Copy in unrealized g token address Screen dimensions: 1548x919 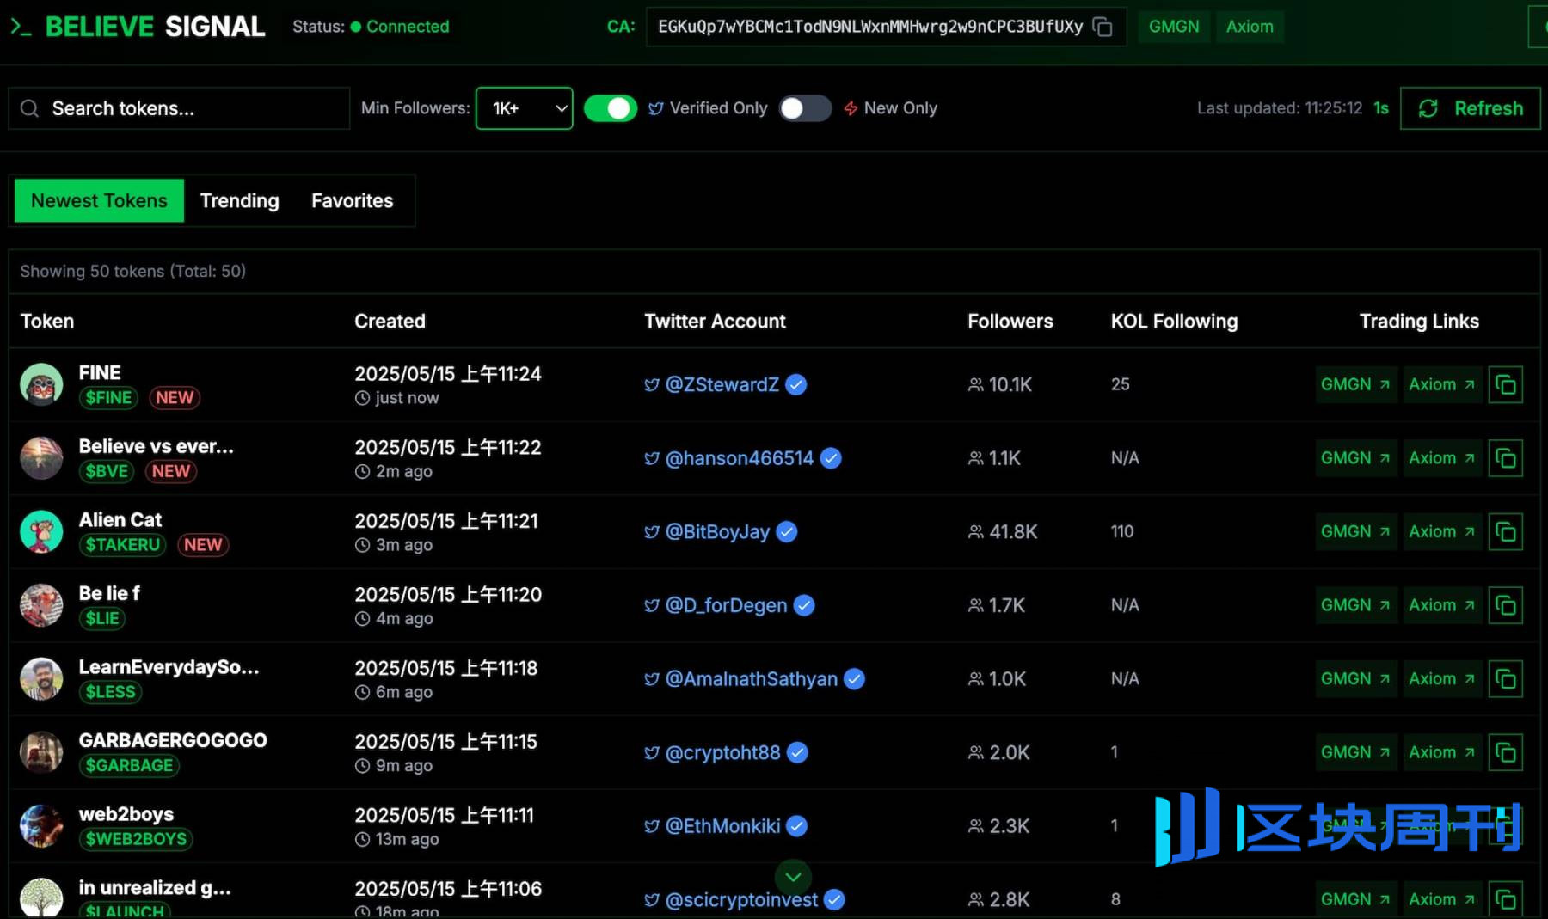[1505, 899]
